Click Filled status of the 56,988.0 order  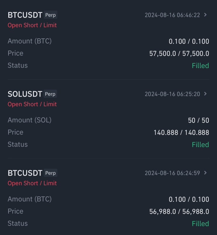(200, 224)
